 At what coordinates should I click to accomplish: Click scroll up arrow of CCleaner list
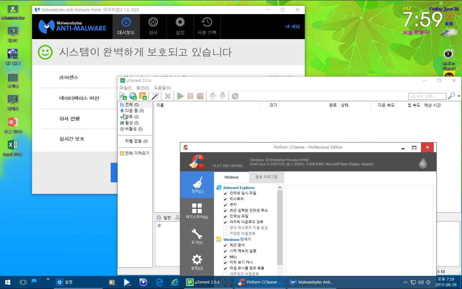280,188
